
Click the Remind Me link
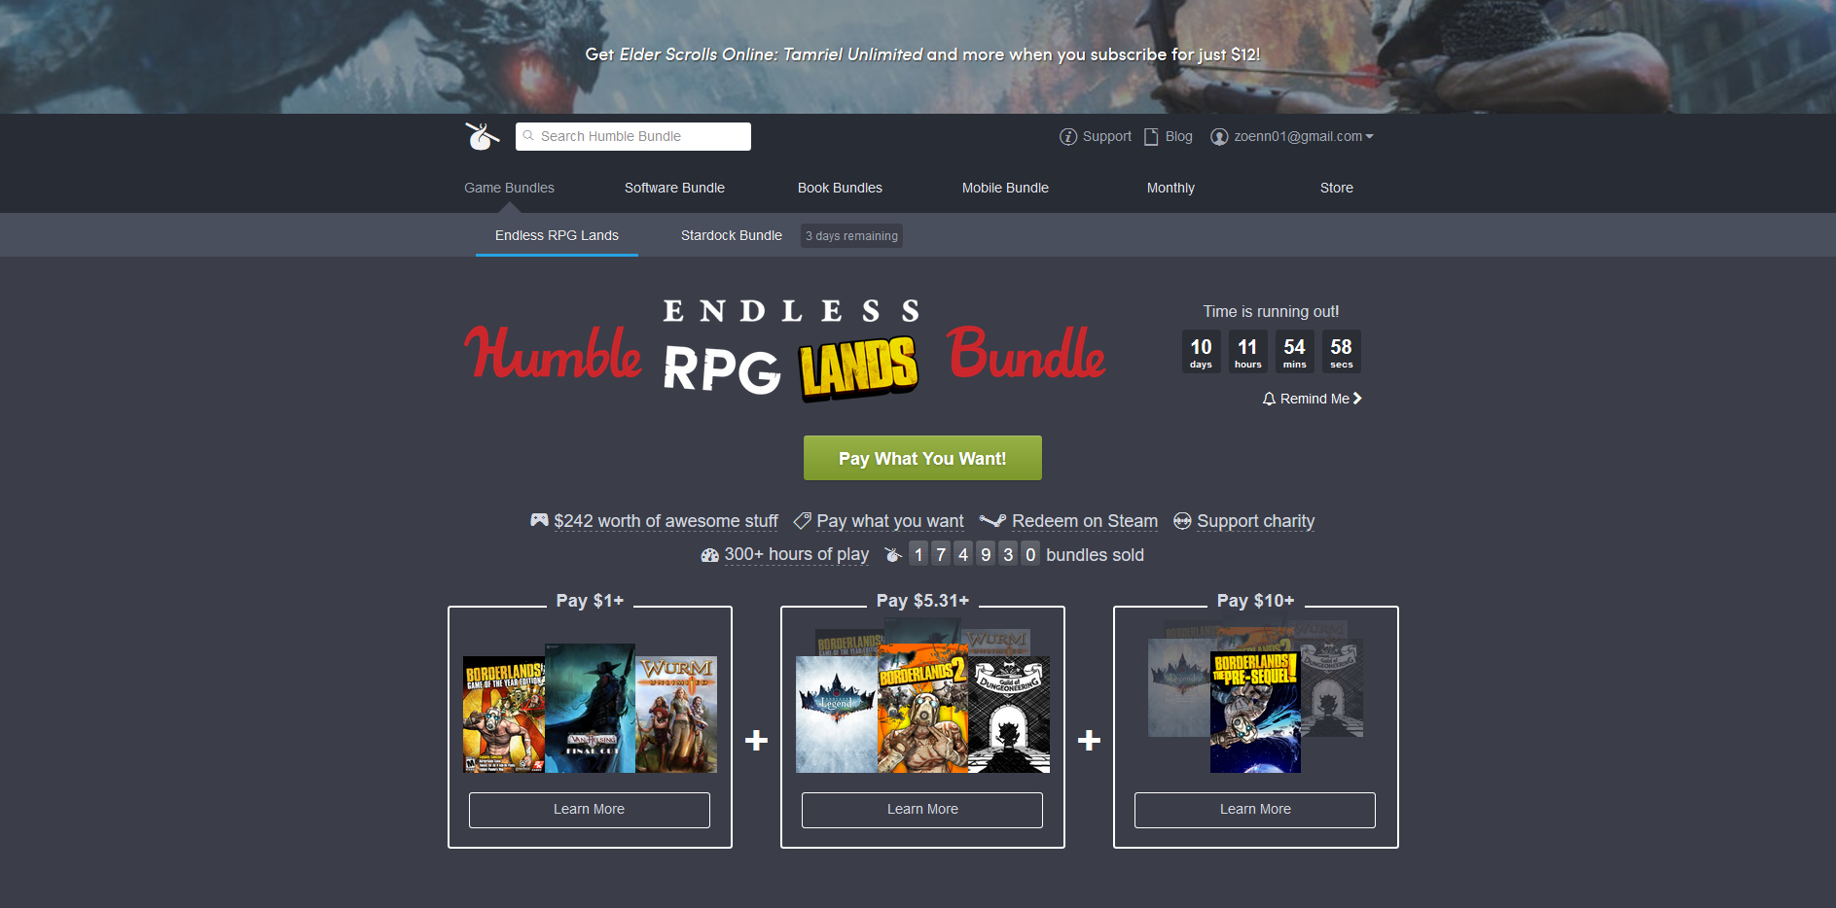click(1314, 399)
